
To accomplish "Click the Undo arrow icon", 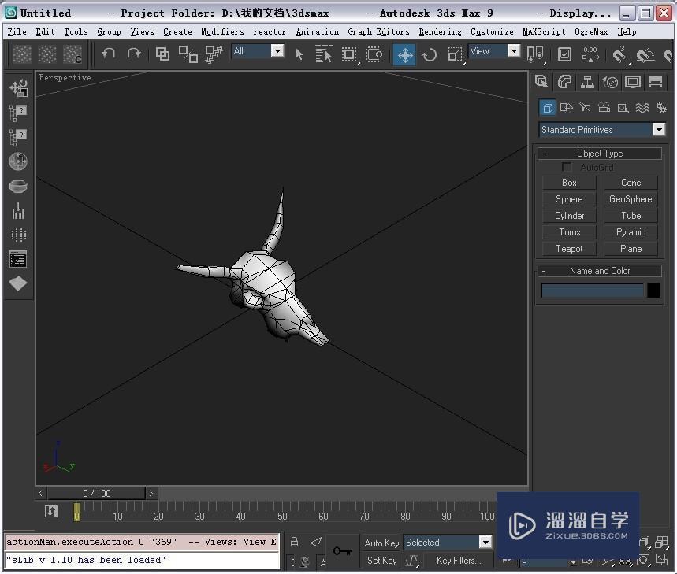I will [x=109, y=54].
